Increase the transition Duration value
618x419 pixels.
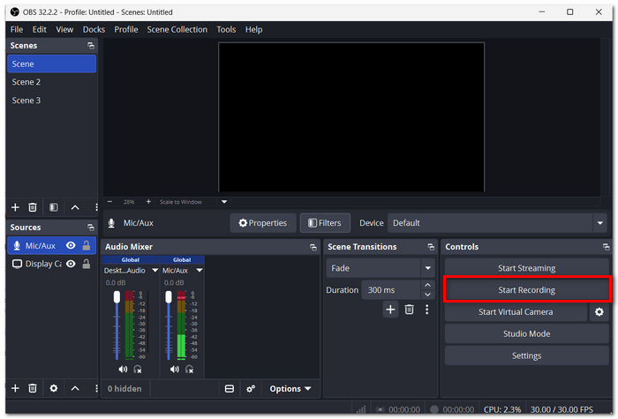[x=427, y=285]
